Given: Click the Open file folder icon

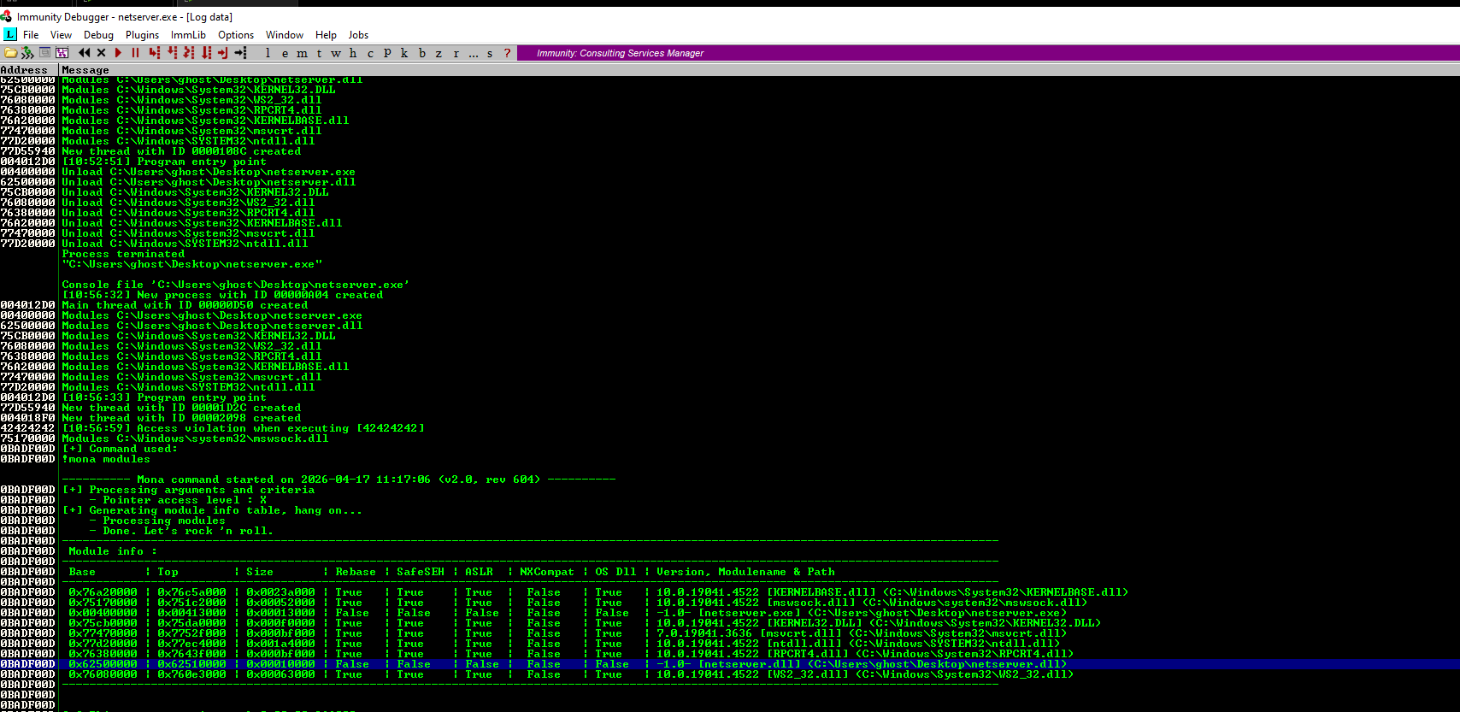Looking at the screenshot, I should pyautogui.click(x=10, y=53).
